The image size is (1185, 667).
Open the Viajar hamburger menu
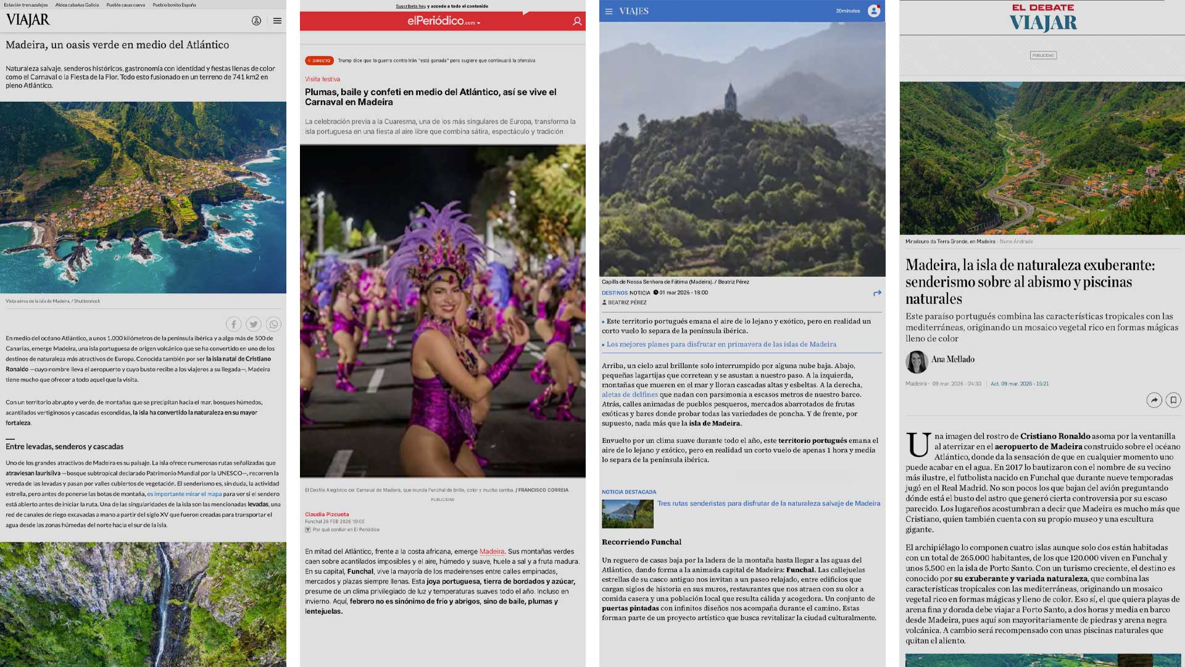277,20
